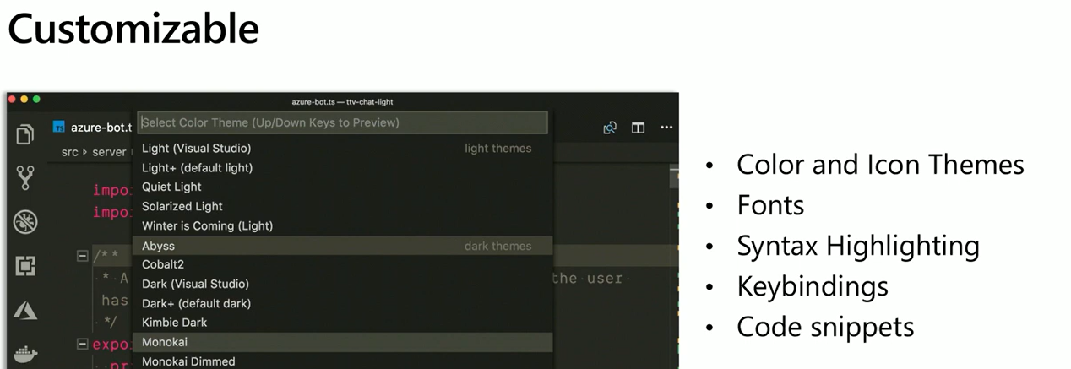Choose the Solarized Light theme

click(x=343, y=207)
